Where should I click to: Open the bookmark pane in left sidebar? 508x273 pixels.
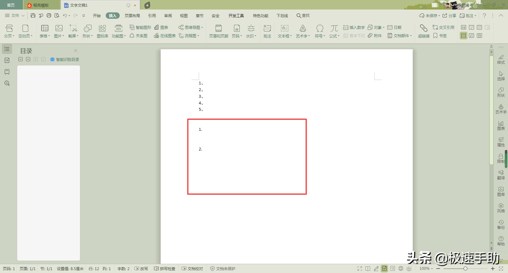(x=7, y=72)
